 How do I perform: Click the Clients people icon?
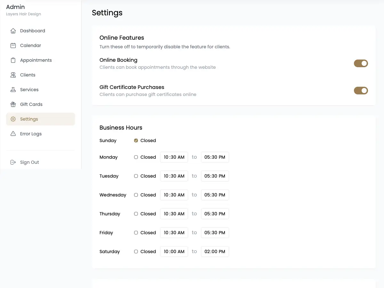(x=13, y=75)
